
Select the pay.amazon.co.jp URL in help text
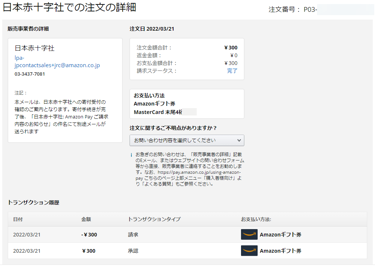point(188,175)
